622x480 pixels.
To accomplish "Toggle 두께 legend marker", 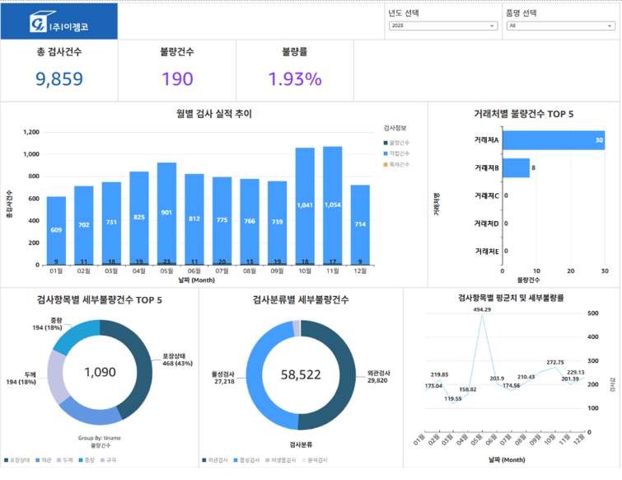I will [59, 460].
